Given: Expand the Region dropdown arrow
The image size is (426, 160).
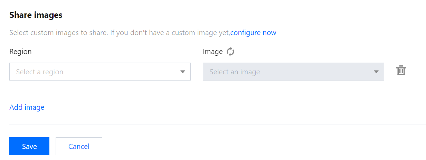Looking at the screenshot, I should [183, 72].
